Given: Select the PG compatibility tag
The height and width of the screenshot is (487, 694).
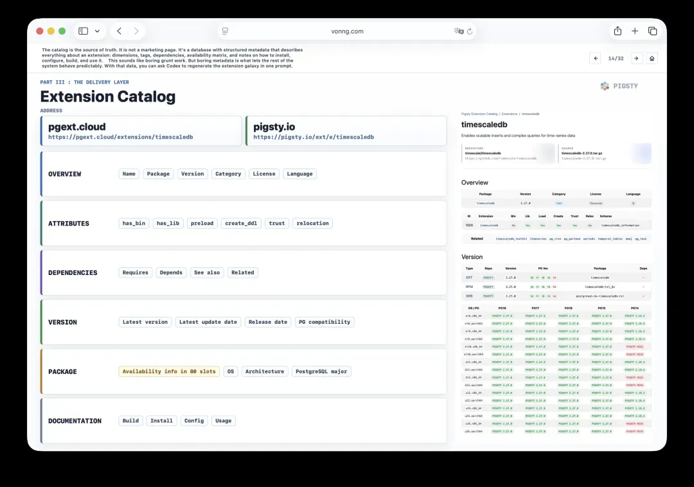Looking at the screenshot, I should (325, 322).
